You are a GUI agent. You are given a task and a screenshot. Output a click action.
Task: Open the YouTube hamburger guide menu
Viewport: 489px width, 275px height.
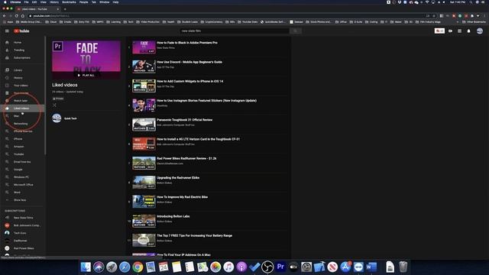click(7, 31)
